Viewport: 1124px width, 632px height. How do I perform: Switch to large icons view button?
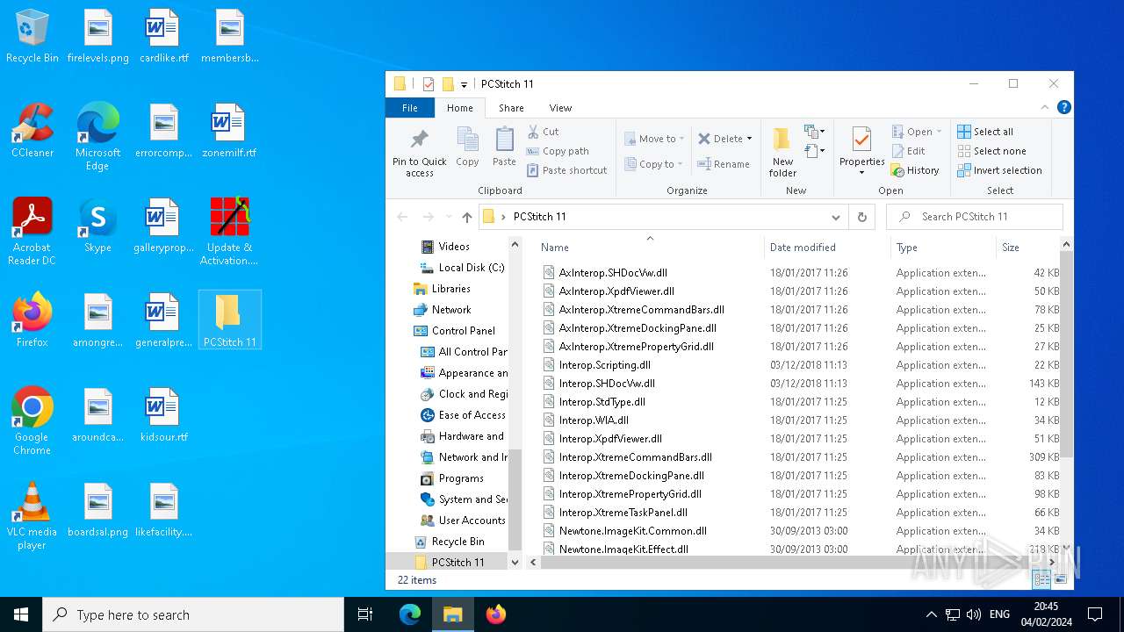click(1061, 579)
